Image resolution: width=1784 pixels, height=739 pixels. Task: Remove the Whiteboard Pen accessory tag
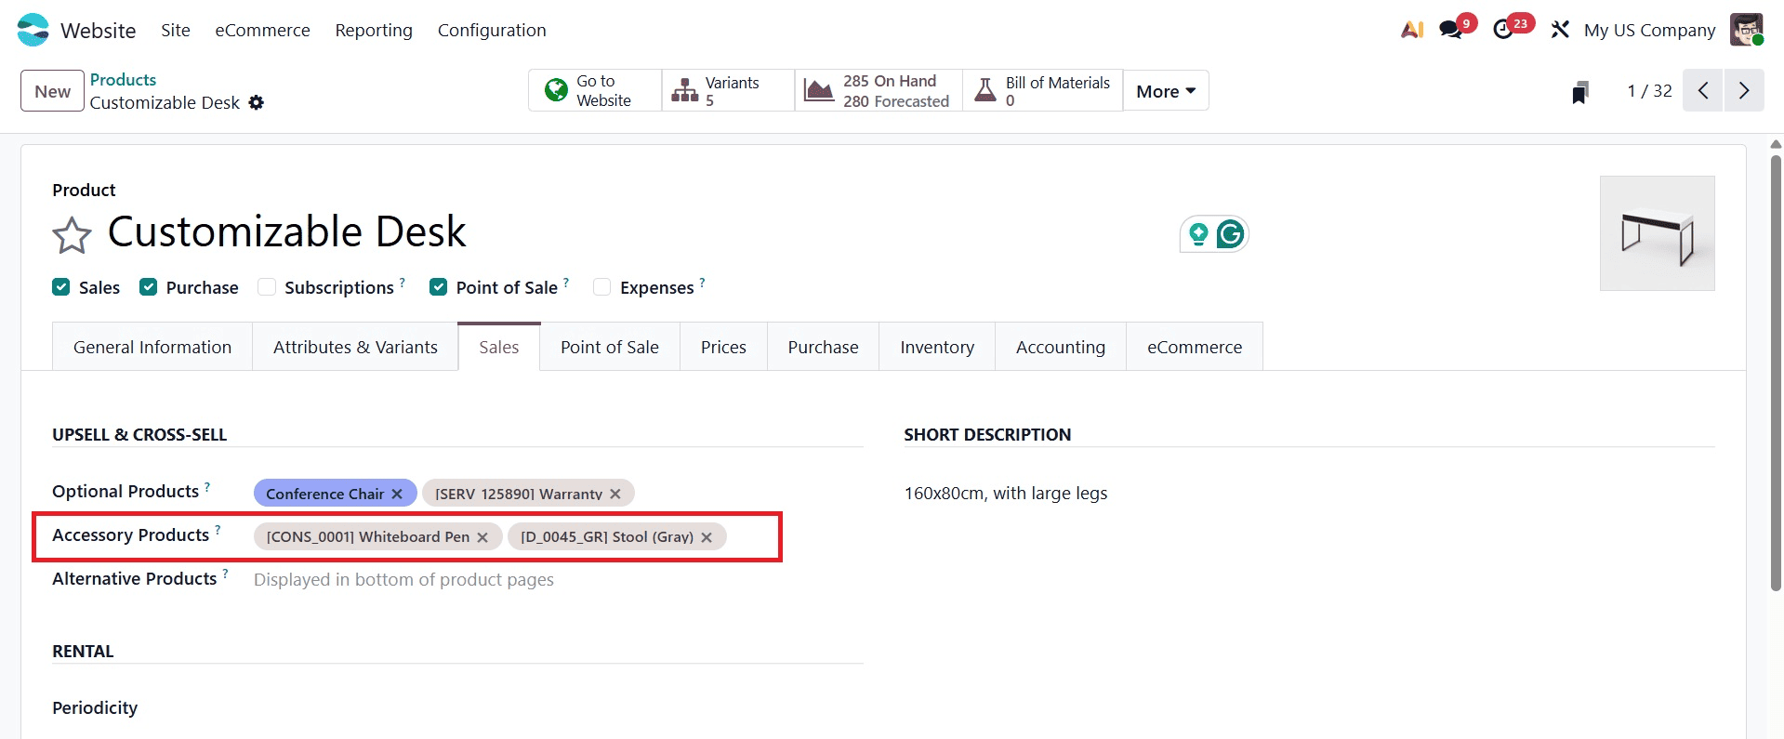pyautogui.click(x=482, y=537)
